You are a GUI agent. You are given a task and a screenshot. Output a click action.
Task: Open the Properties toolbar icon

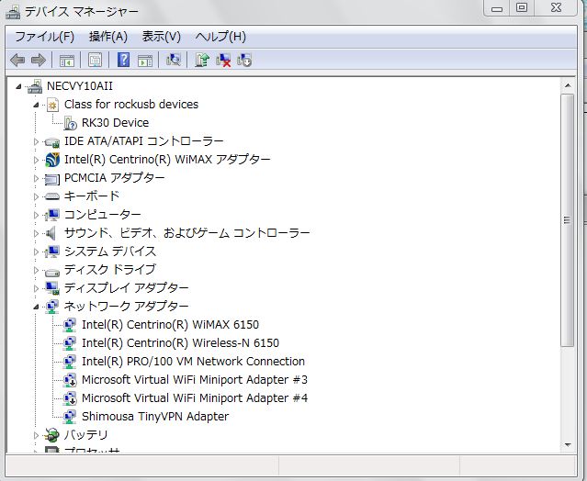click(96, 60)
